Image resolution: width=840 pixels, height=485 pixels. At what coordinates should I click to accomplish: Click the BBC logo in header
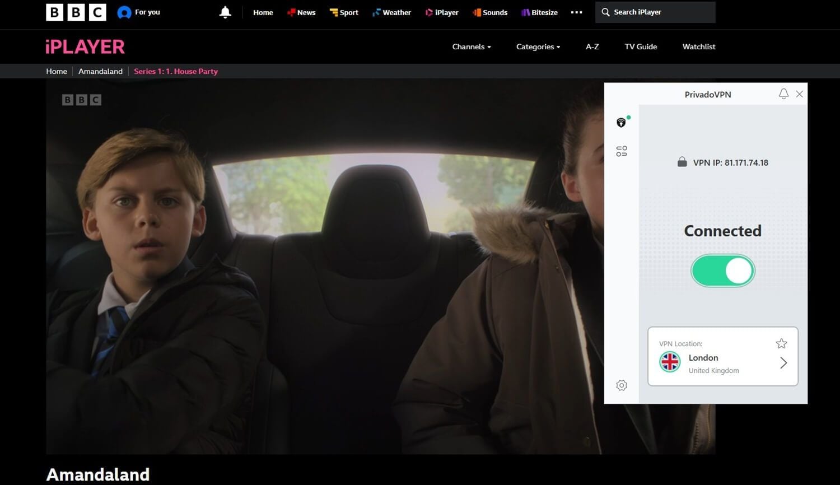coord(76,12)
